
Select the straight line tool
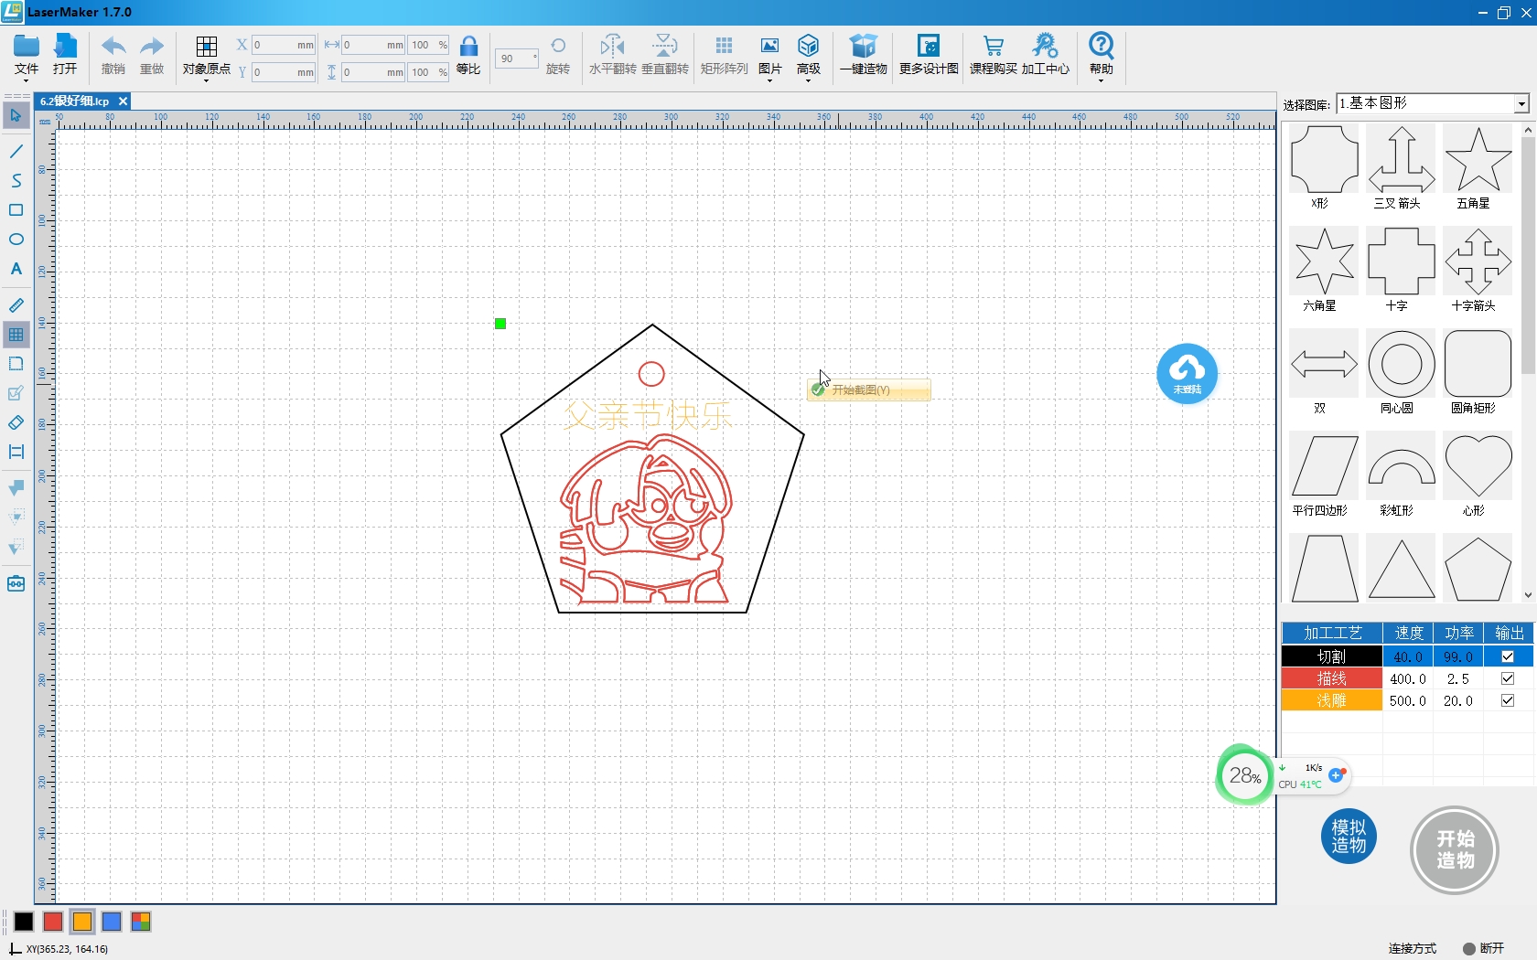pos(16,151)
